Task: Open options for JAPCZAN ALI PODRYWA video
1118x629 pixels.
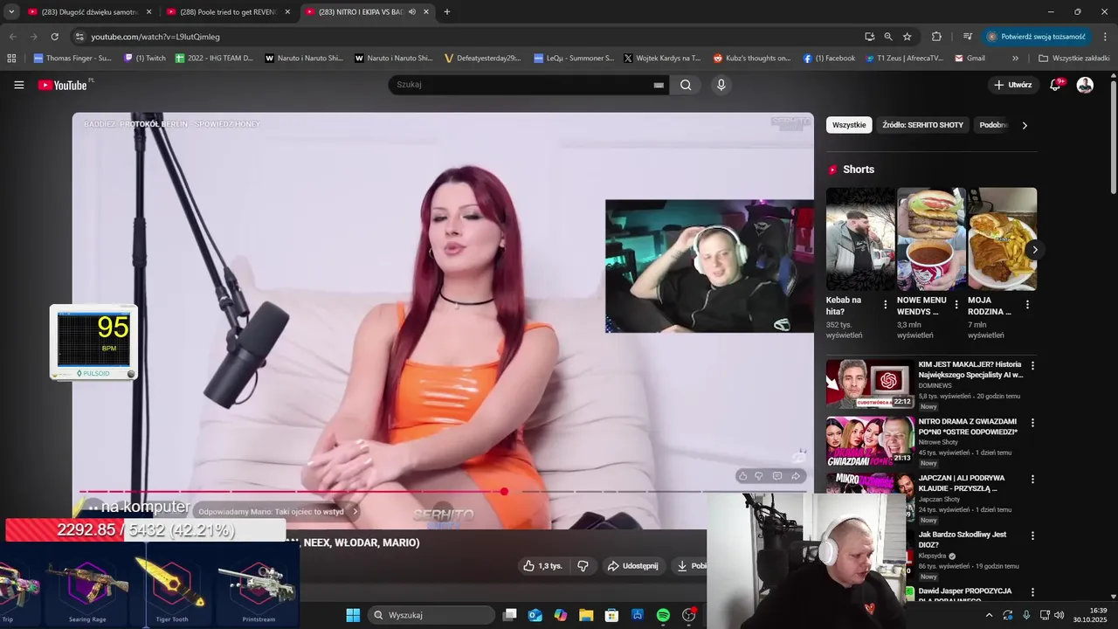Action: pos(1032,480)
